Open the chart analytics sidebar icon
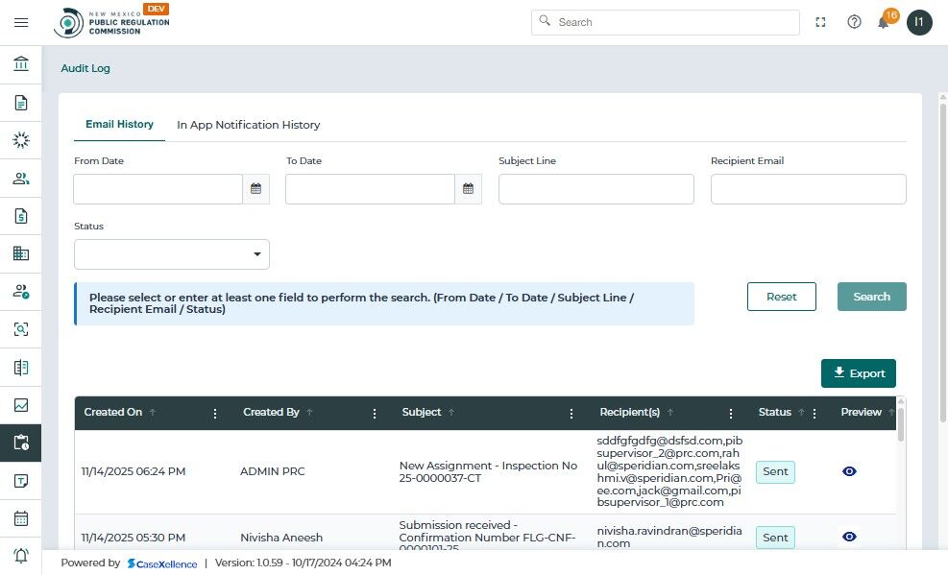The height and width of the screenshot is (575, 948). [21, 405]
